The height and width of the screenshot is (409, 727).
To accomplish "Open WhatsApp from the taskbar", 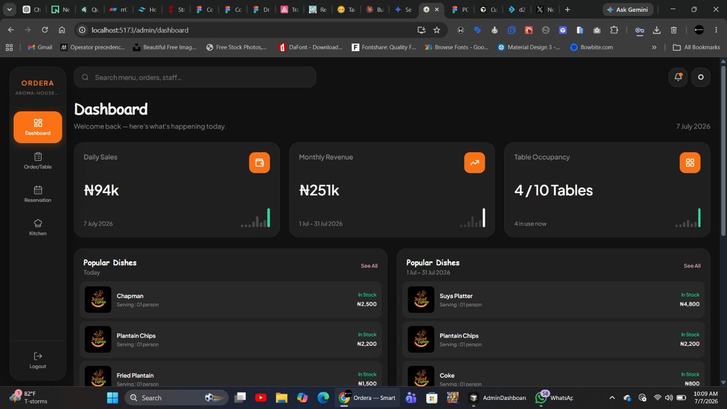I will (x=554, y=397).
